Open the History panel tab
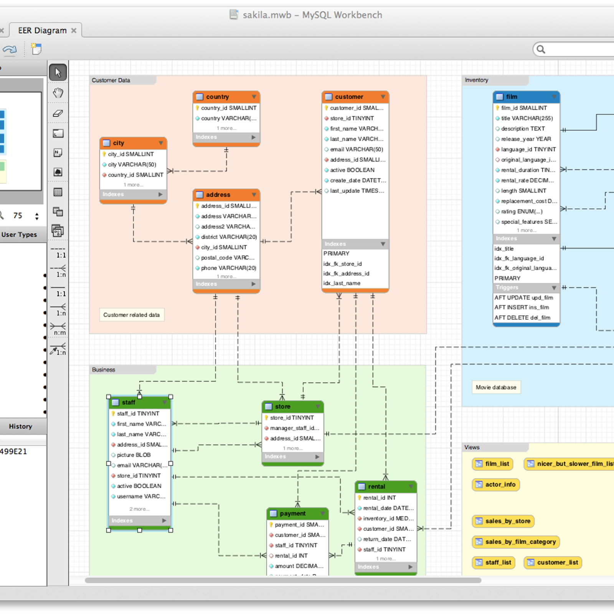Screen dimensions: 614x614 click(21, 426)
